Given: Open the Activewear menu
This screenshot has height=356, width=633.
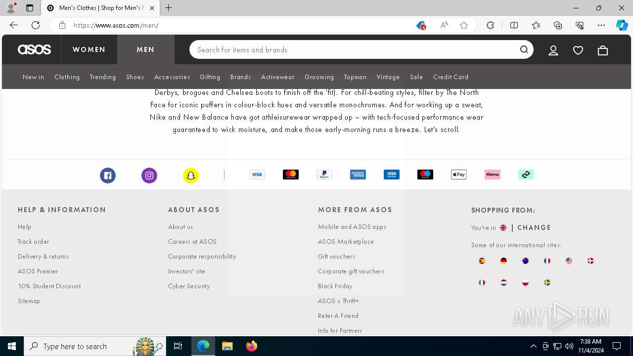Looking at the screenshot, I should coord(278,77).
